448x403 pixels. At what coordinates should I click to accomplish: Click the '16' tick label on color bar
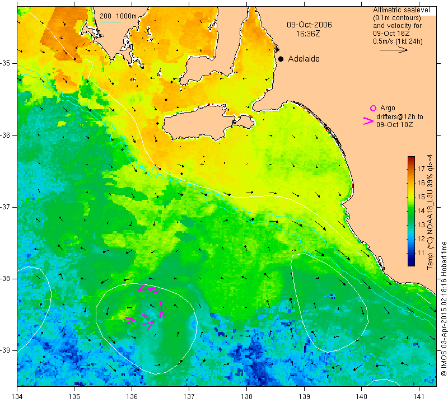(421, 182)
